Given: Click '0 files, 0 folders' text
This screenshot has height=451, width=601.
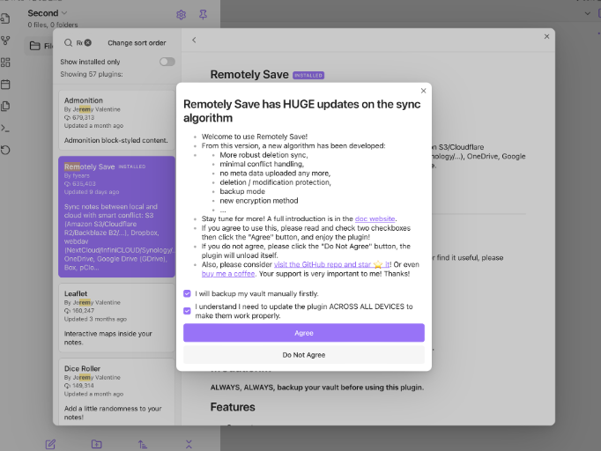Looking at the screenshot, I should click(53, 25).
